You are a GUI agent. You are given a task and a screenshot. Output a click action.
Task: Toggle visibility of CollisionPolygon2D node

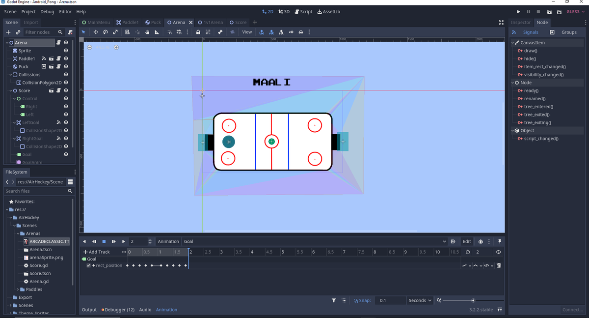tap(66, 83)
